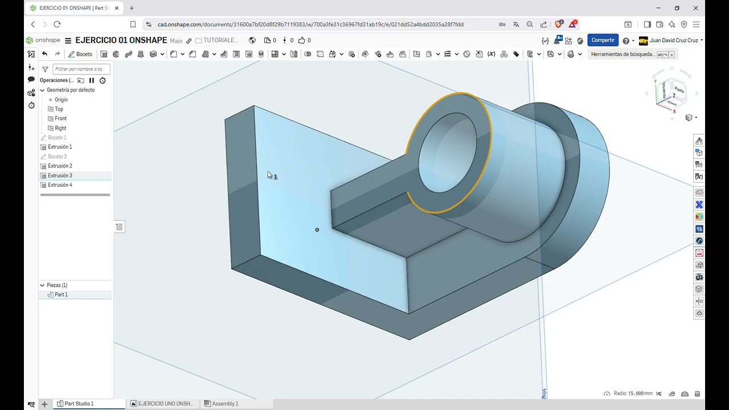Select the Plane tool icon

point(416,54)
